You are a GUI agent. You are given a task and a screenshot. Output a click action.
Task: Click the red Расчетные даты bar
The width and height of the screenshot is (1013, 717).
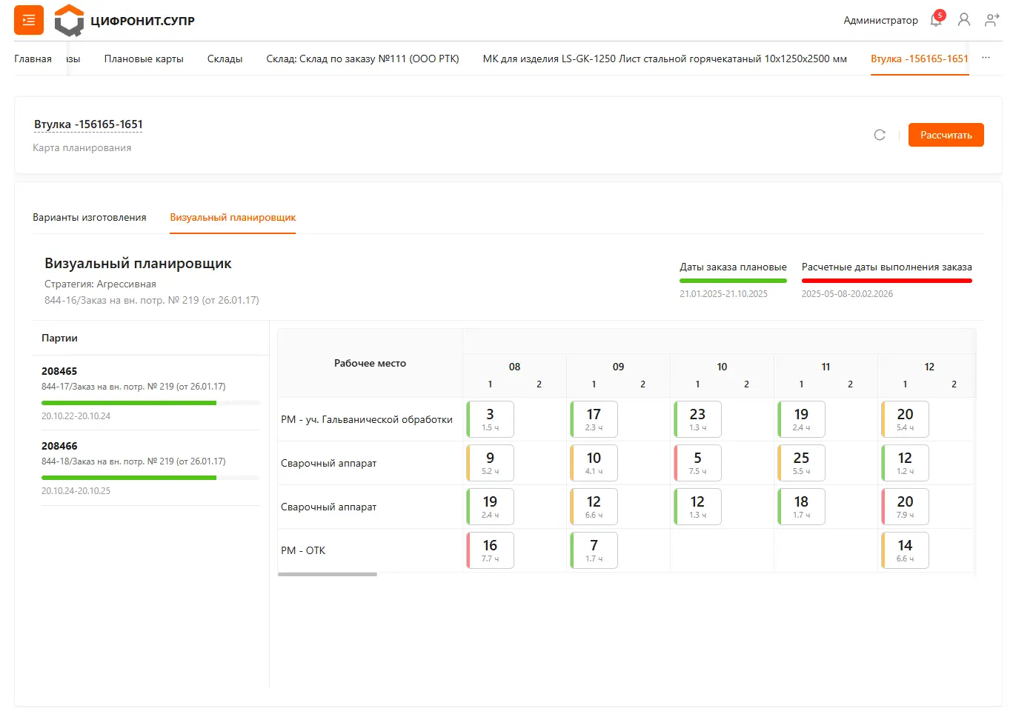click(886, 281)
